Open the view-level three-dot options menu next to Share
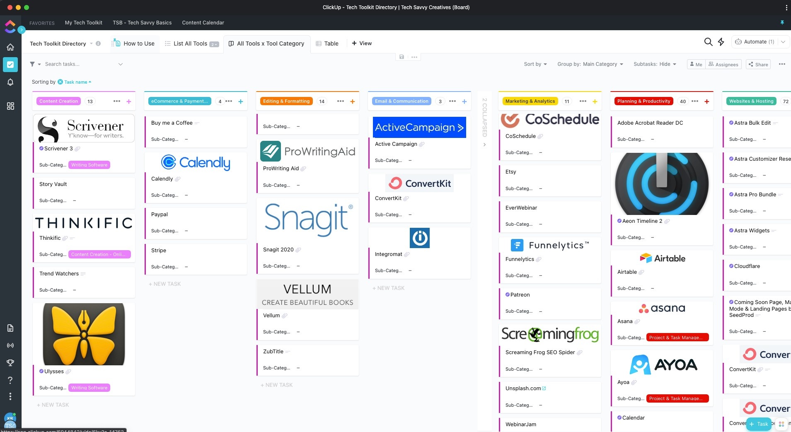Screen dimensions: 791x432 [782, 64]
